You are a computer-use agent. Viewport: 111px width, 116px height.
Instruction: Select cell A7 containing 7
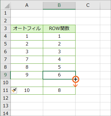[27, 60]
